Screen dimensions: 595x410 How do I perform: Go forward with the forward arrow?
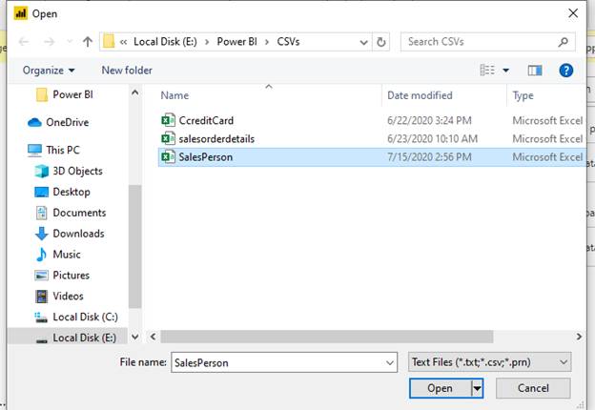pyautogui.click(x=50, y=42)
